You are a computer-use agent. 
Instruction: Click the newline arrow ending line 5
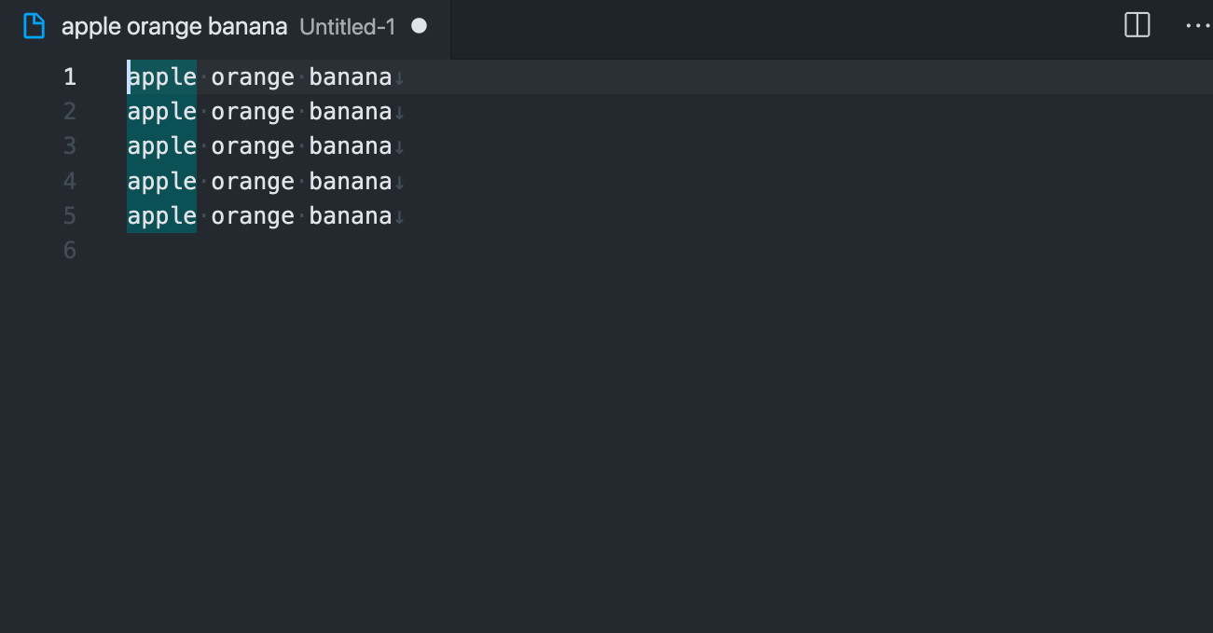(x=399, y=217)
